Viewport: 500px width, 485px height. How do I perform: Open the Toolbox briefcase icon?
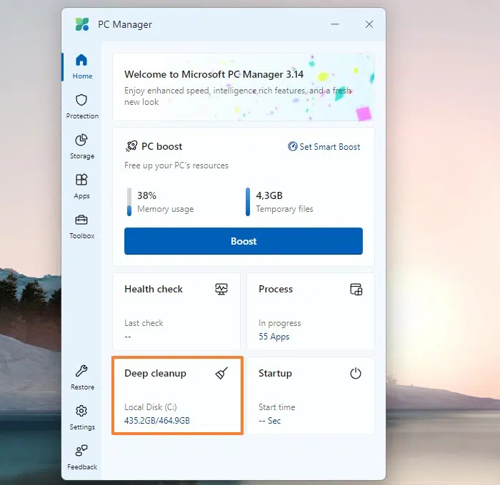81,220
